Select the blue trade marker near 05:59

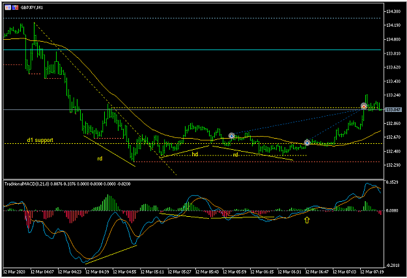coord(232,136)
